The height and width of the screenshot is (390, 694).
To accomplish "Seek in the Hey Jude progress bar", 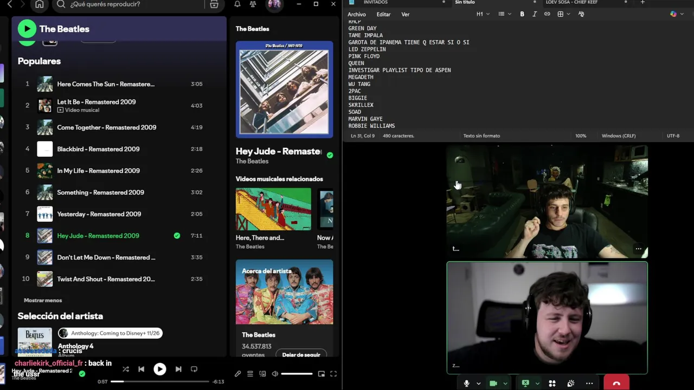I will [x=160, y=381].
